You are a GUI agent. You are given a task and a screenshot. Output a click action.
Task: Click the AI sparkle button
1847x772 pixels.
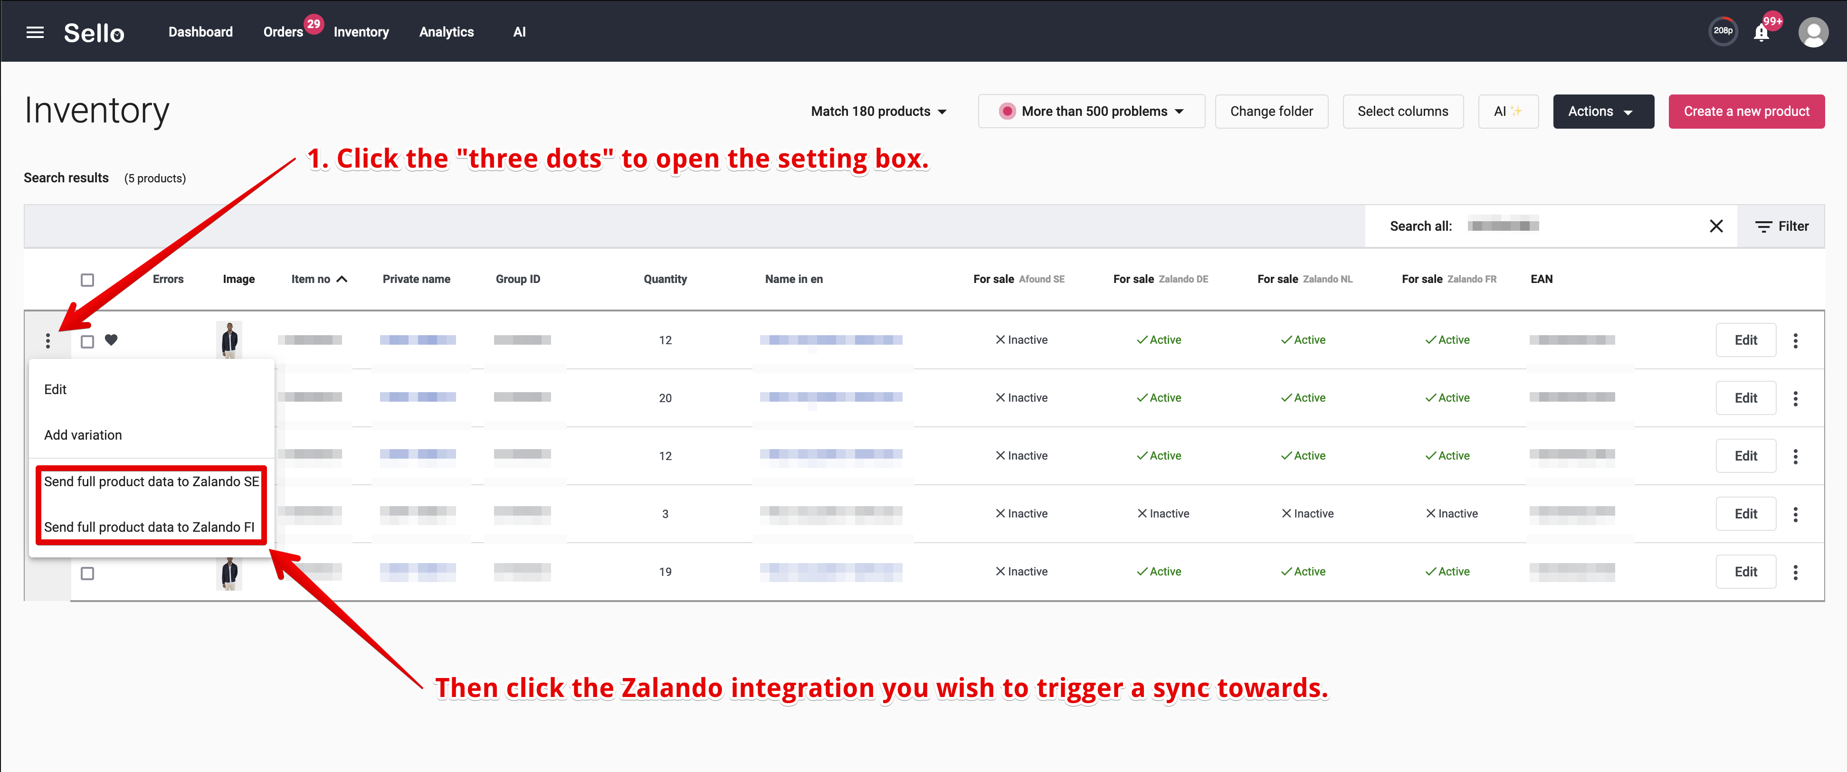[x=1508, y=112]
